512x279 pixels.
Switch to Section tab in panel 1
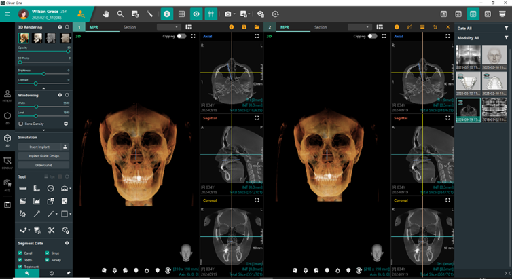129,27
